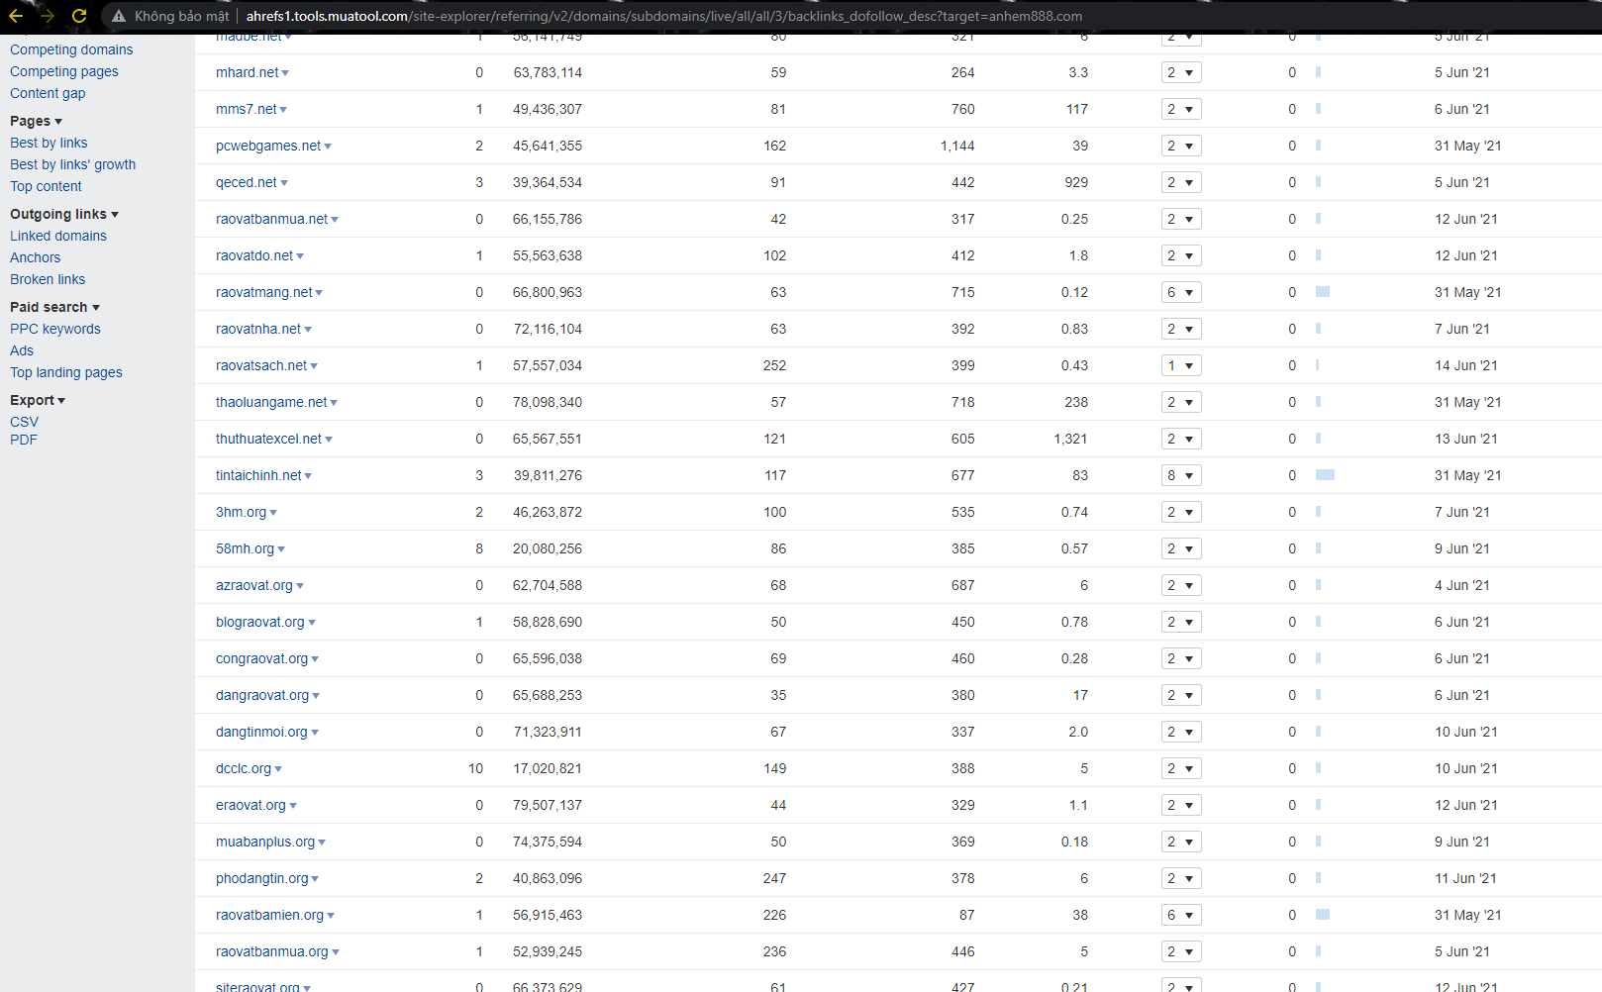Open 58mh.org domain dropdown arrow
Screen dimensions: 1602x992
click(x=281, y=549)
